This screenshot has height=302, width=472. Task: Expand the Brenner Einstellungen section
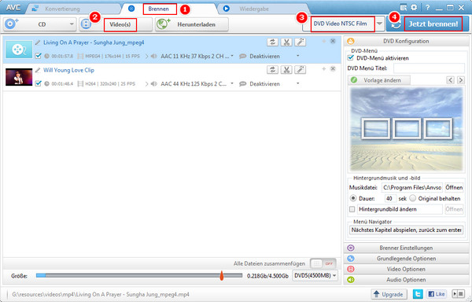pos(406,248)
